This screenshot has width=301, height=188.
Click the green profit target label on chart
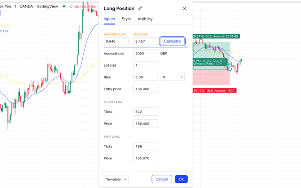(216, 36)
